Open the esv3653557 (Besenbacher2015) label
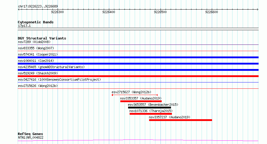Image resolution: width=267 pixels, height=144 pixels. pyautogui.click(x=153, y=105)
